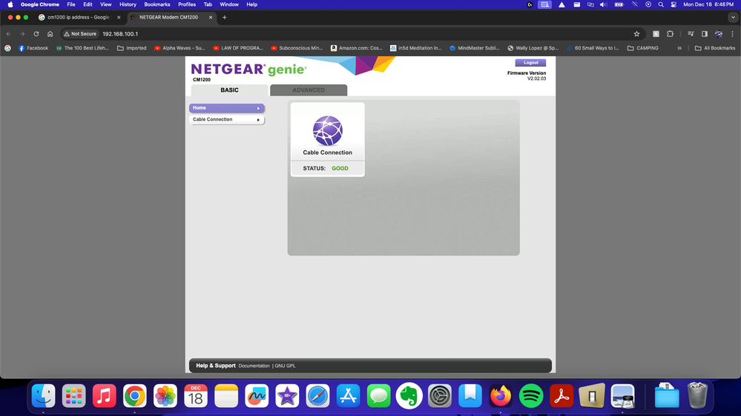Open Launchpad from the Dock

73,396
